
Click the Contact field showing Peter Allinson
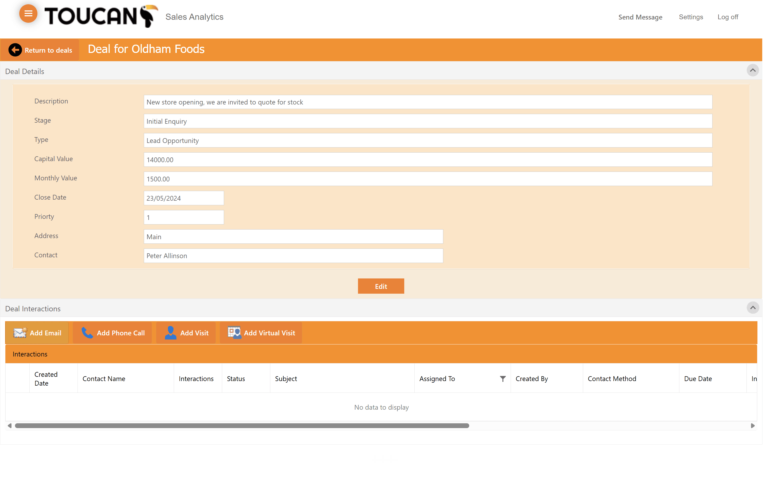coord(293,256)
